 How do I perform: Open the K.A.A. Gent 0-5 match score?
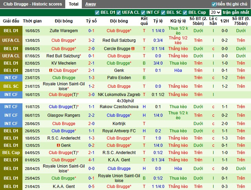[x=91, y=187]
